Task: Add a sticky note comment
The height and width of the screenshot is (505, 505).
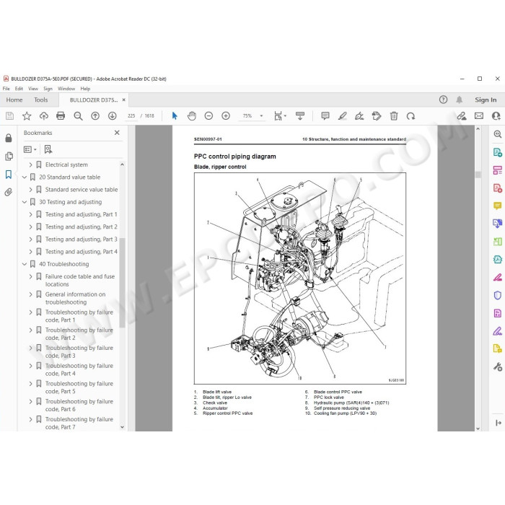Action: click(x=325, y=116)
